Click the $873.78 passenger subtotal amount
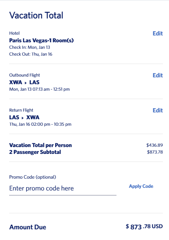 tap(155, 152)
